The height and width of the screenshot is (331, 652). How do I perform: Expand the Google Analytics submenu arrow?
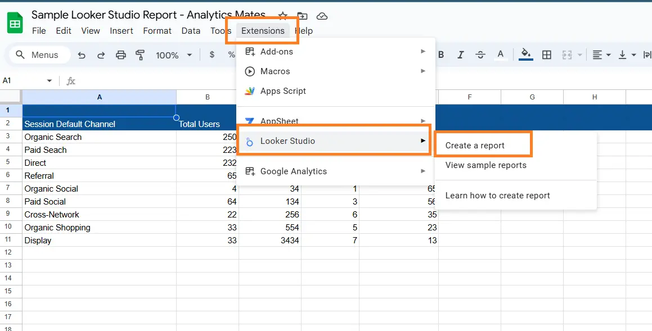point(423,171)
